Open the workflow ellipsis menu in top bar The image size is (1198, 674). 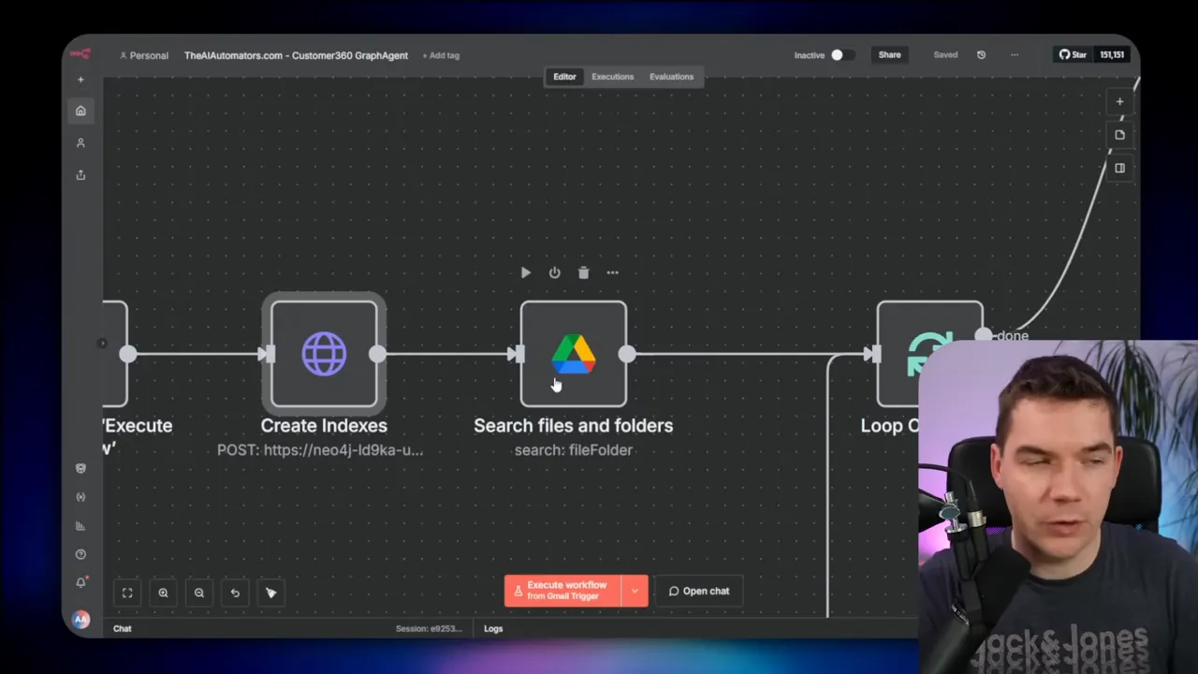click(1014, 54)
